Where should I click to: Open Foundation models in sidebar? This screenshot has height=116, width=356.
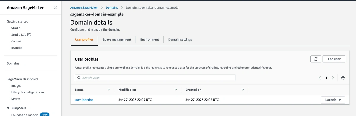coord(25,115)
